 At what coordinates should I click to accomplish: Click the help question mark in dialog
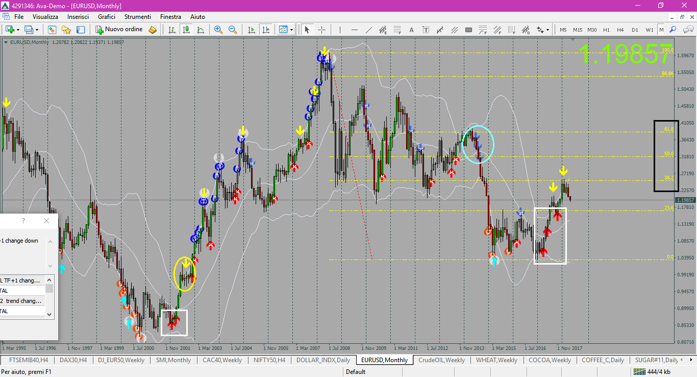coord(23,221)
